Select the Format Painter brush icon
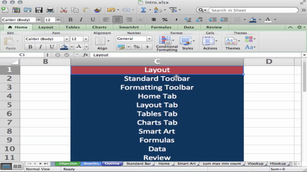This screenshot has width=307, height=172. click(x=98, y=10)
